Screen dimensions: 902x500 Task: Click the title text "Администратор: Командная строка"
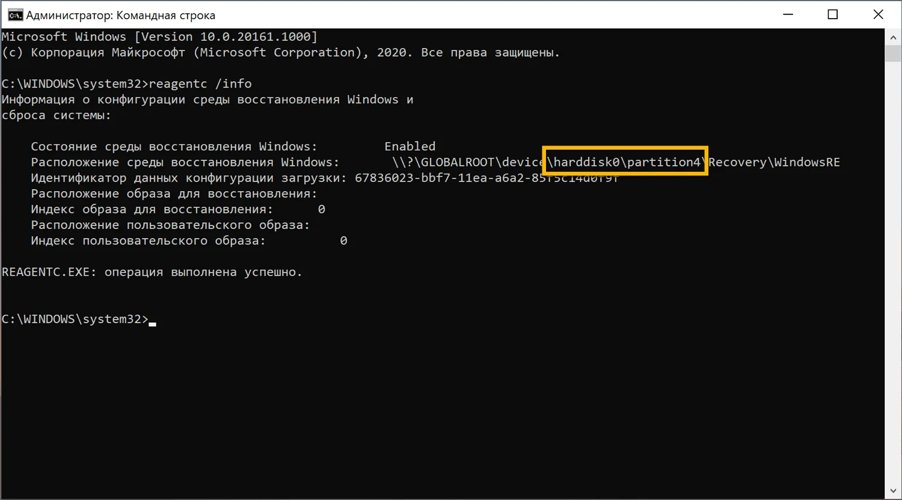120,15
